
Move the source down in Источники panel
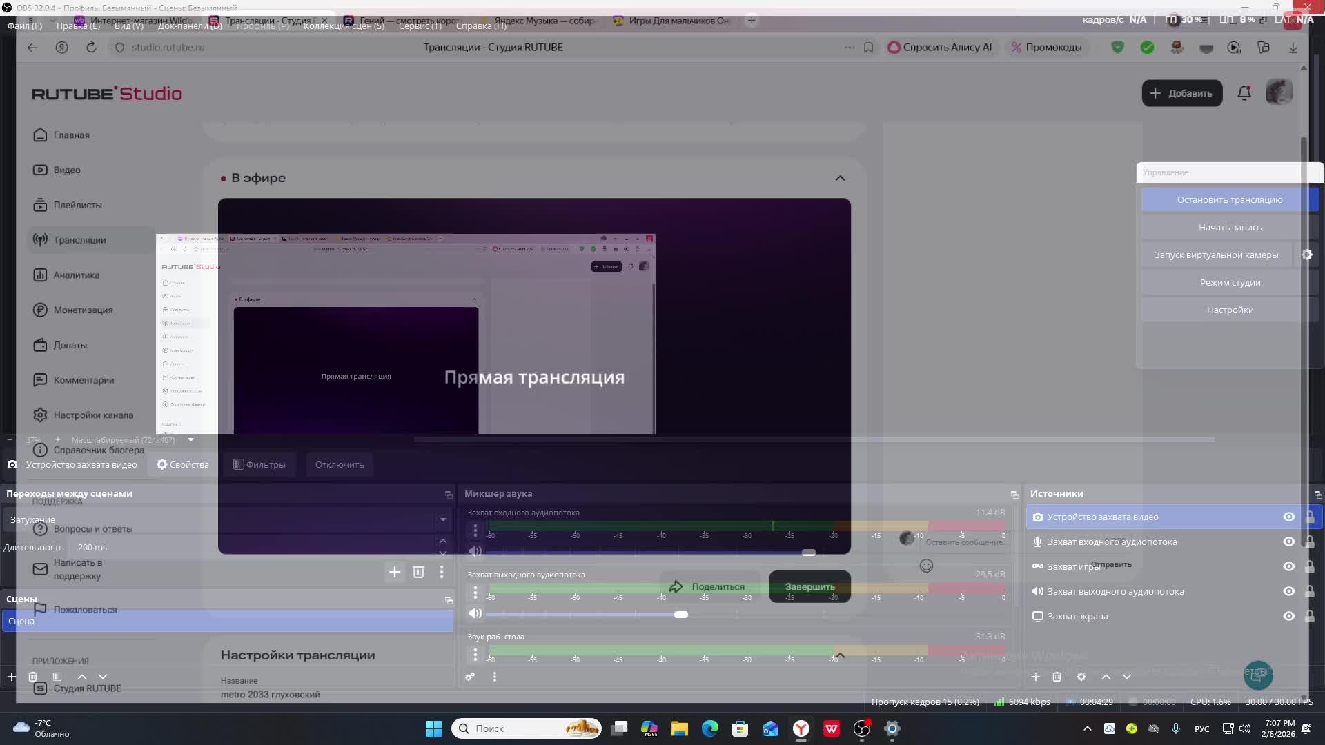point(1127,677)
